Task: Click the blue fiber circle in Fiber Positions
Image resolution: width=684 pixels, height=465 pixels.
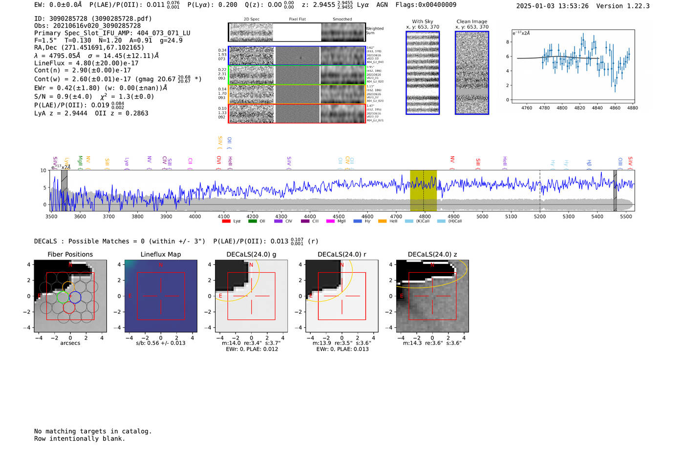Action: point(74,296)
